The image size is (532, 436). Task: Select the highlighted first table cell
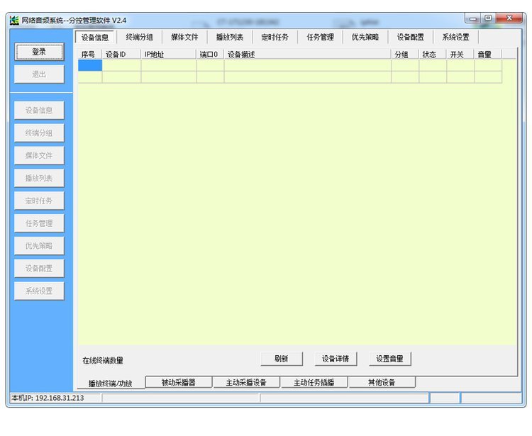[90, 65]
